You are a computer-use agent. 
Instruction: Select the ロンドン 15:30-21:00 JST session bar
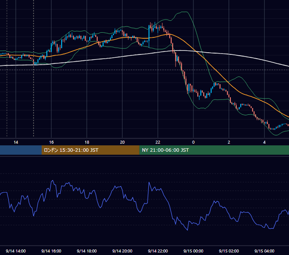tap(90, 150)
